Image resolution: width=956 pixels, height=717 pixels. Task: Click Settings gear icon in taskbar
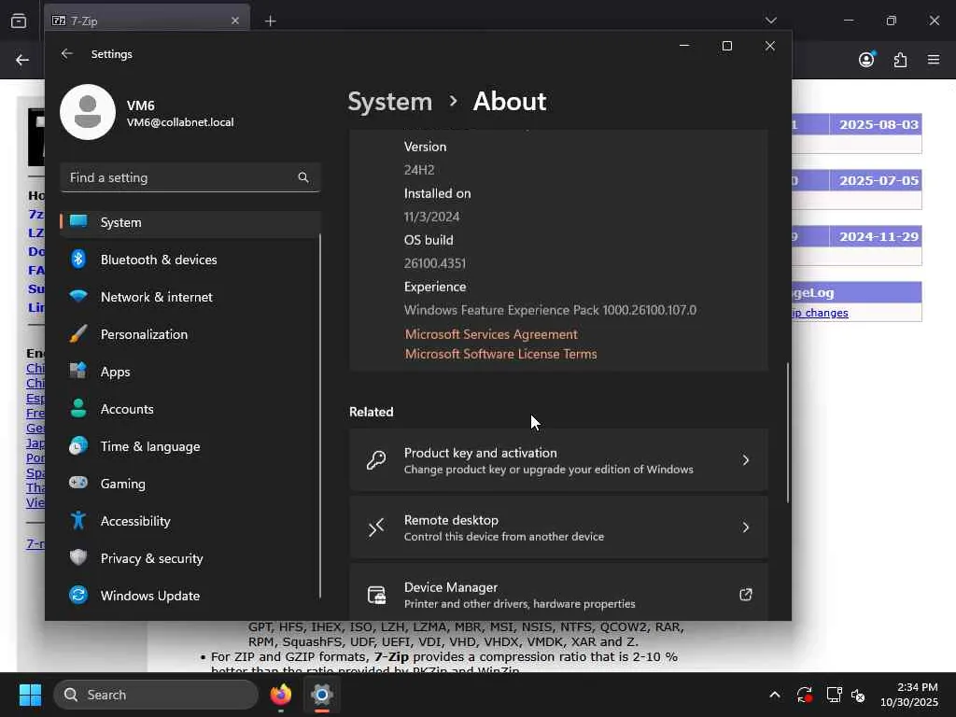tap(322, 695)
